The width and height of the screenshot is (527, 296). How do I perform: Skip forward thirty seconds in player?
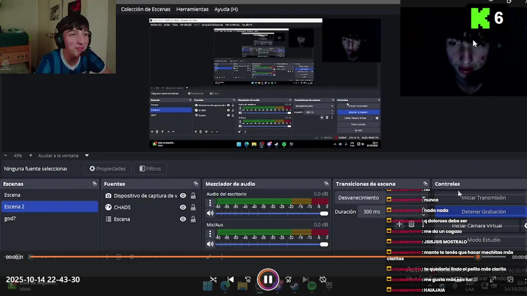[288, 280]
